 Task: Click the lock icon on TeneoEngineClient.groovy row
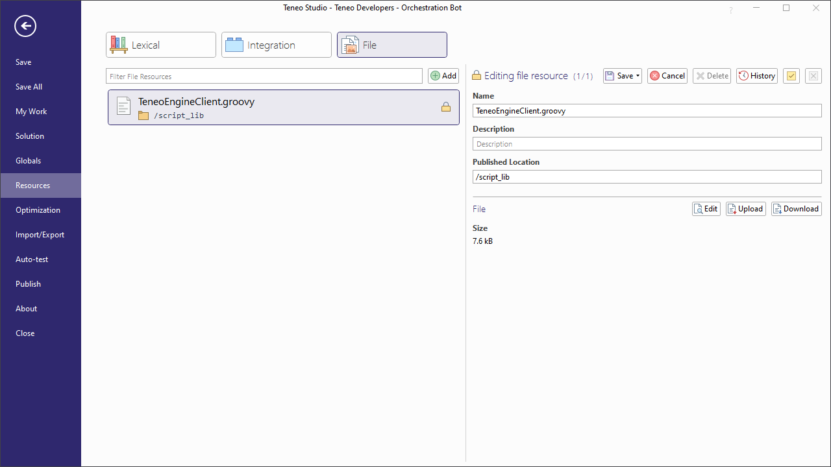coord(446,107)
